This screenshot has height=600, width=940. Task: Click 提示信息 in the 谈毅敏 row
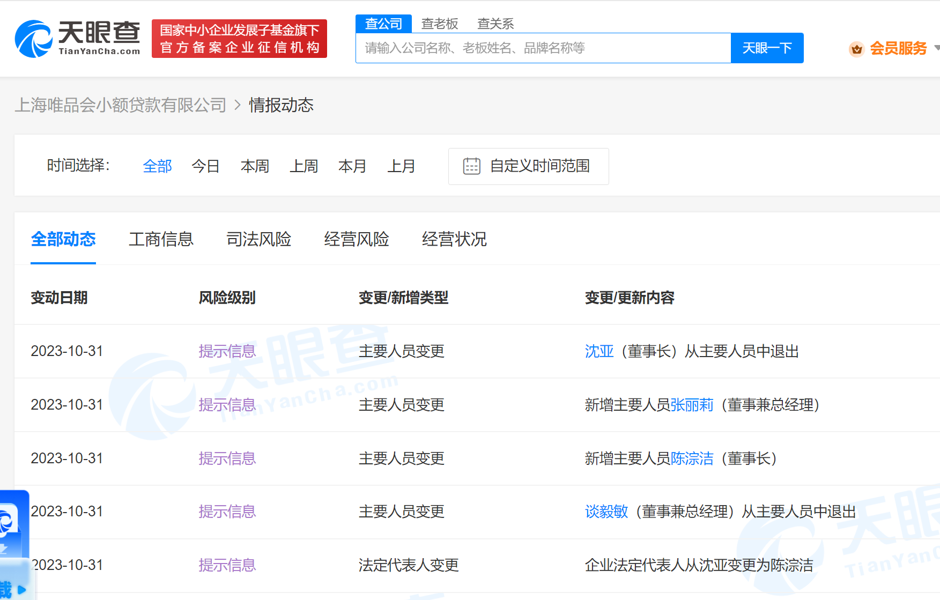coord(227,512)
